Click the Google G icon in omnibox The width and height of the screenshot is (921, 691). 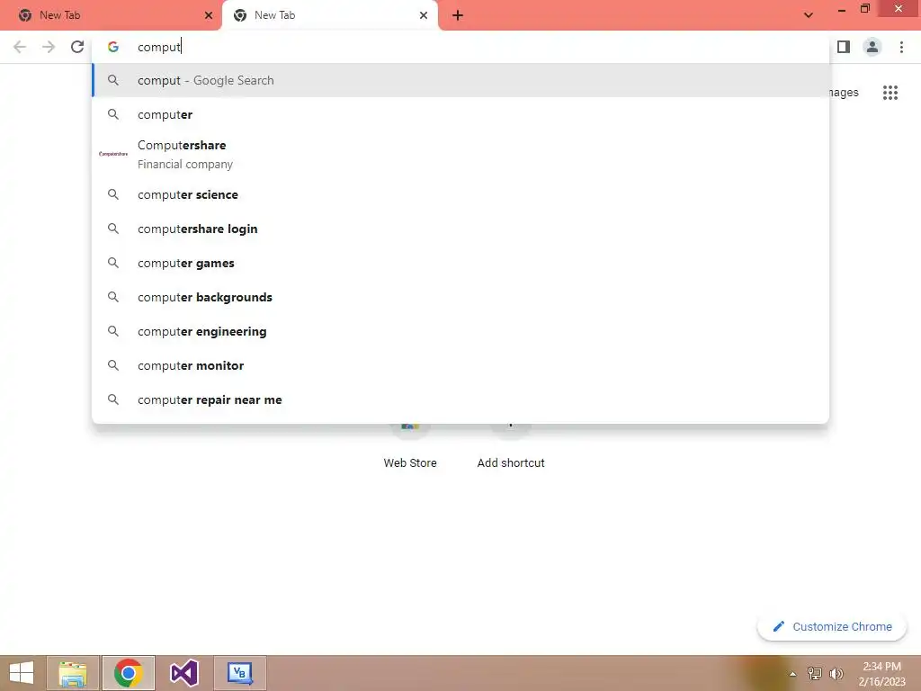pos(113,47)
